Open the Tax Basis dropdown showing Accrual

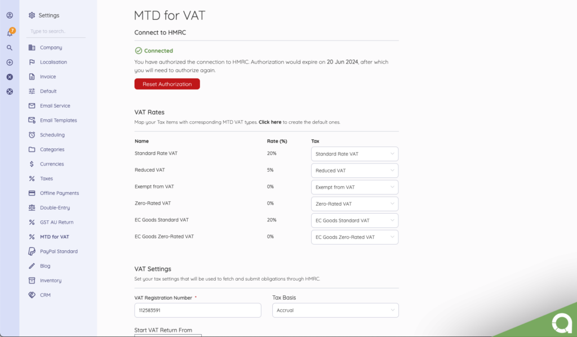point(335,310)
